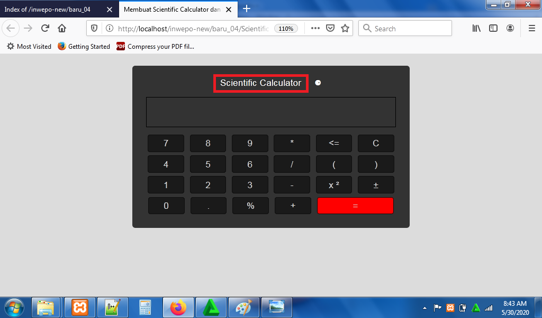Click the minus - key
Viewport: 542px width, 318px height.
tap(292, 185)
